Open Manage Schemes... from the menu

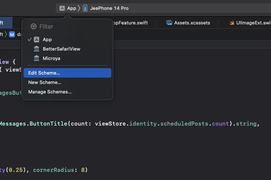tap(50, 92)
